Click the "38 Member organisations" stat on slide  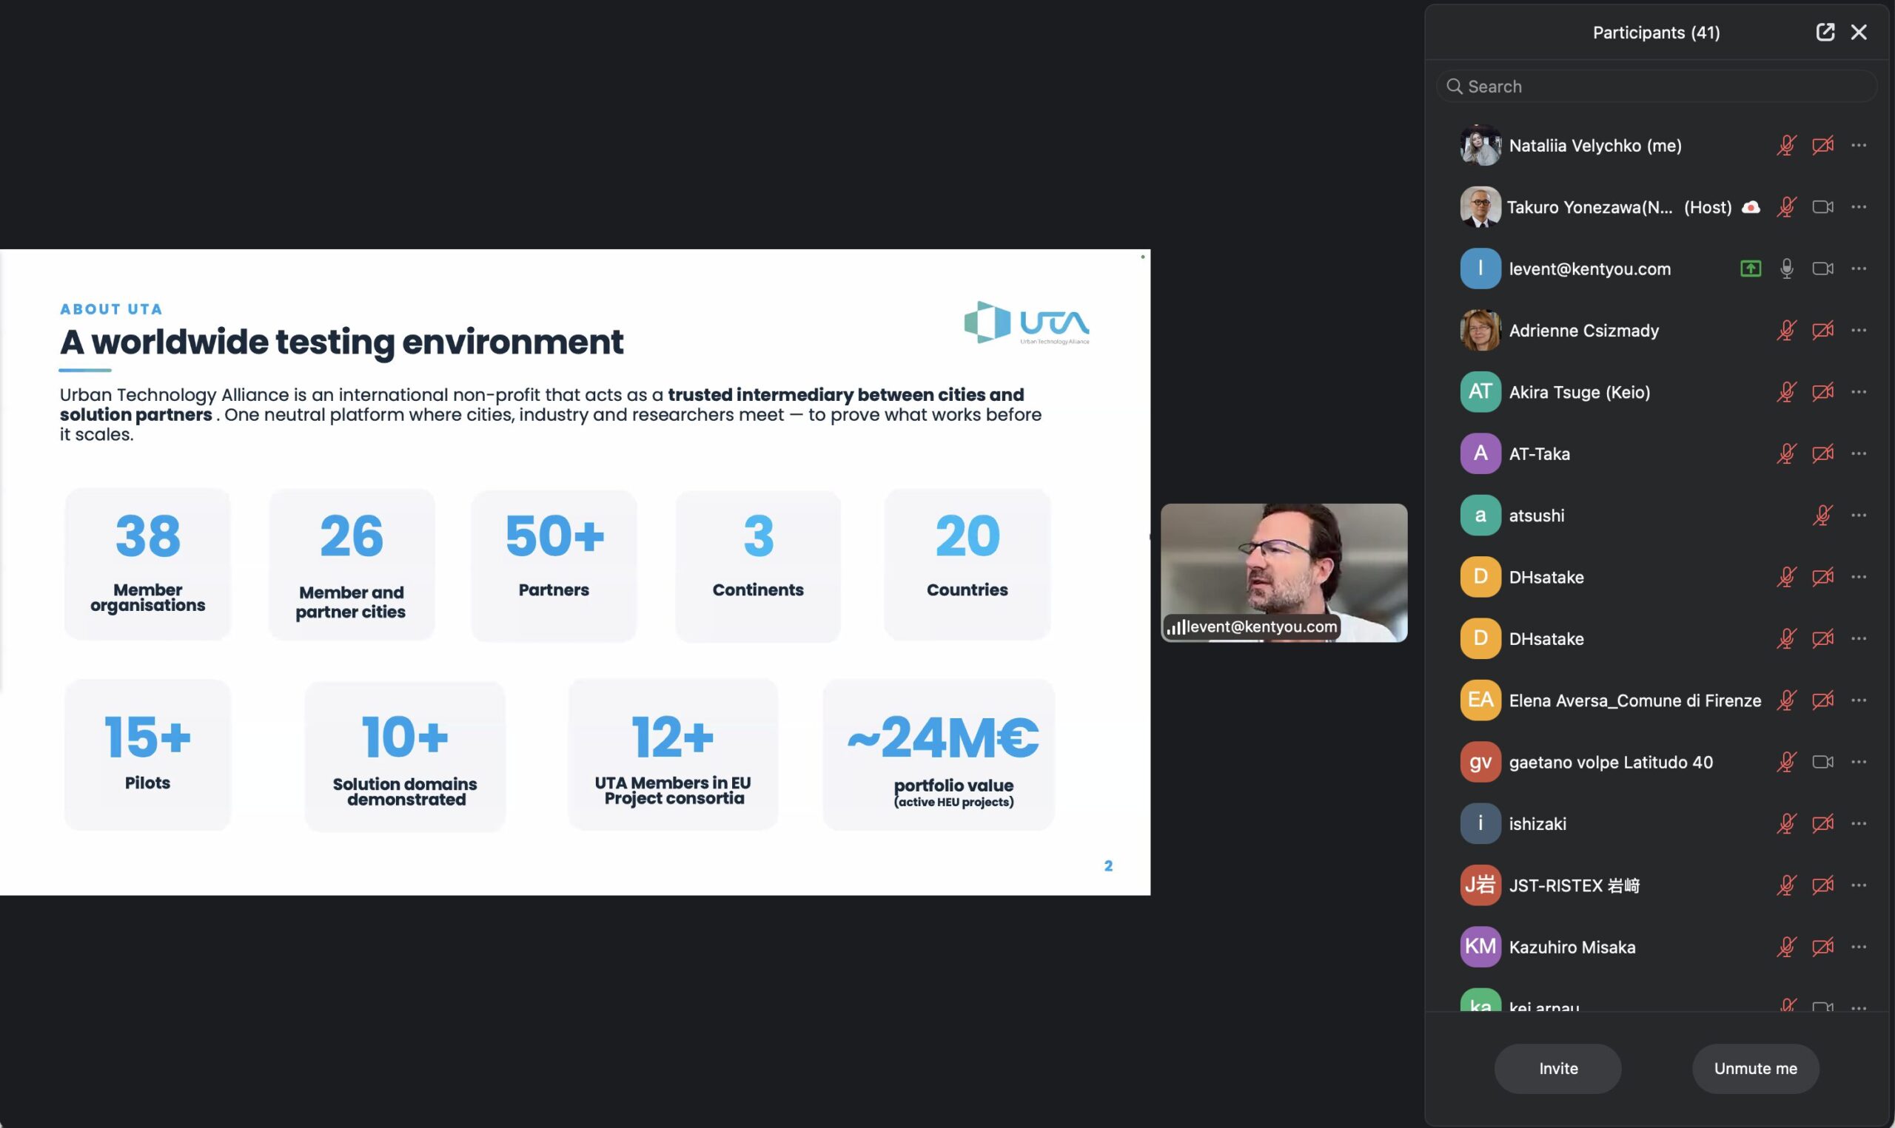click(x=147, y=564)
